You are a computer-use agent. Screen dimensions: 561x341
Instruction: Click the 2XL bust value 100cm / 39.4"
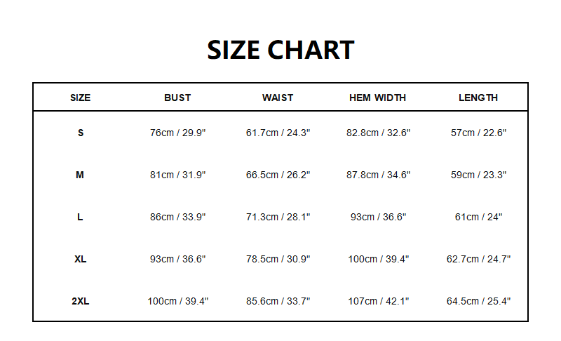coord(177,301)
